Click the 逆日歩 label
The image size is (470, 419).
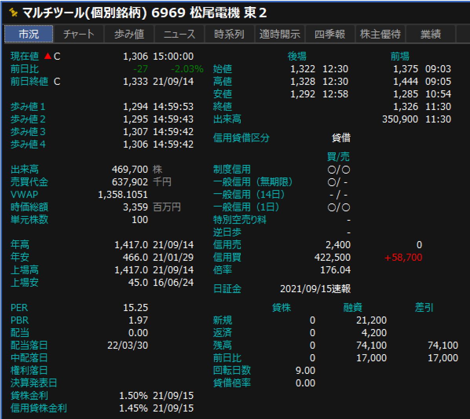click(x=227, y=232)
